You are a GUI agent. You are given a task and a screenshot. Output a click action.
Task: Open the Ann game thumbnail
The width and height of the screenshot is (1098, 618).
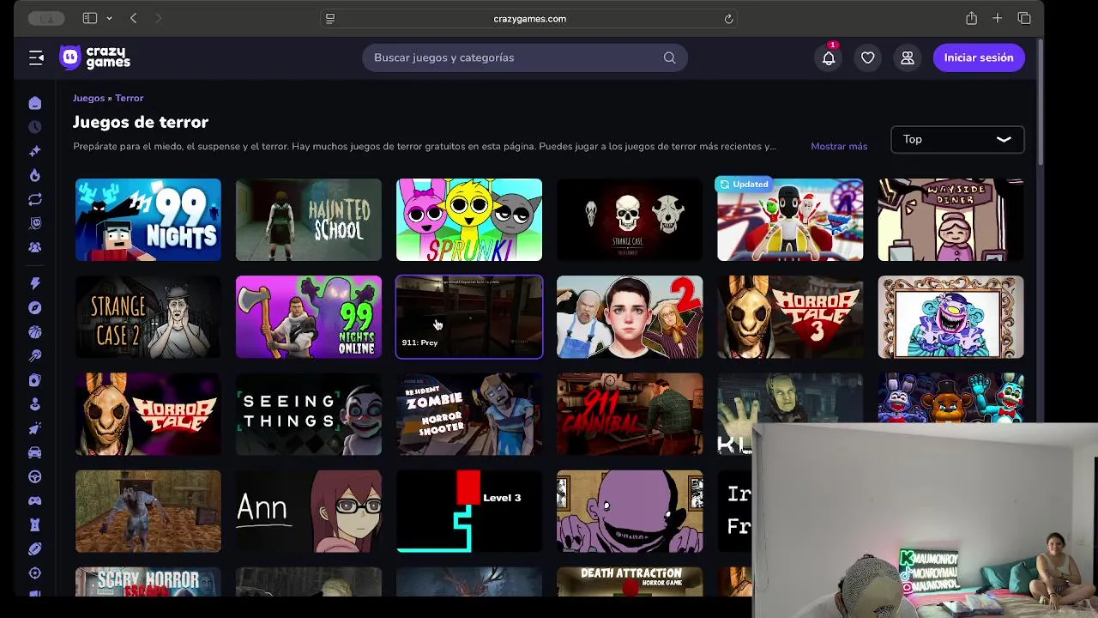coord(309,511)
